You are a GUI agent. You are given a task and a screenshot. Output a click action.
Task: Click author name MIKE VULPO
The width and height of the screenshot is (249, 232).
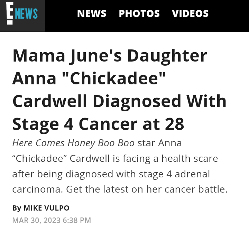click(46, 208)
